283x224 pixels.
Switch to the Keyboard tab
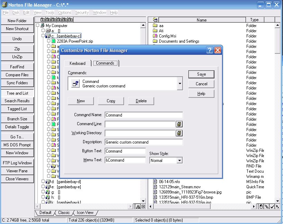pos(78,63)
